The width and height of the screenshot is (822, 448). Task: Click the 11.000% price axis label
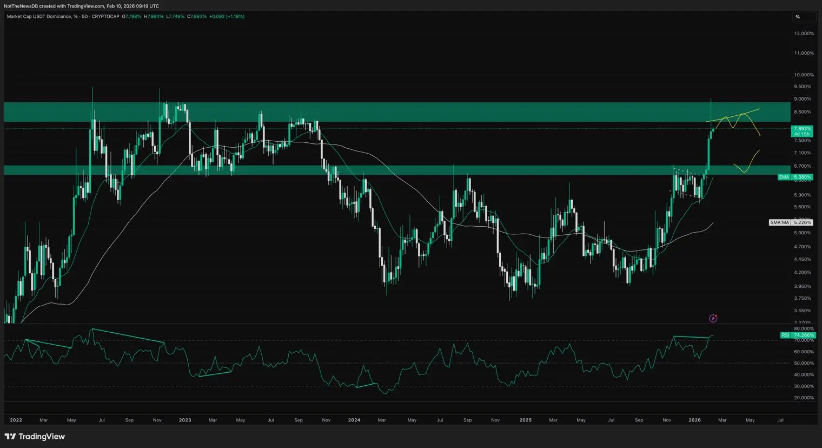(804, 53)
